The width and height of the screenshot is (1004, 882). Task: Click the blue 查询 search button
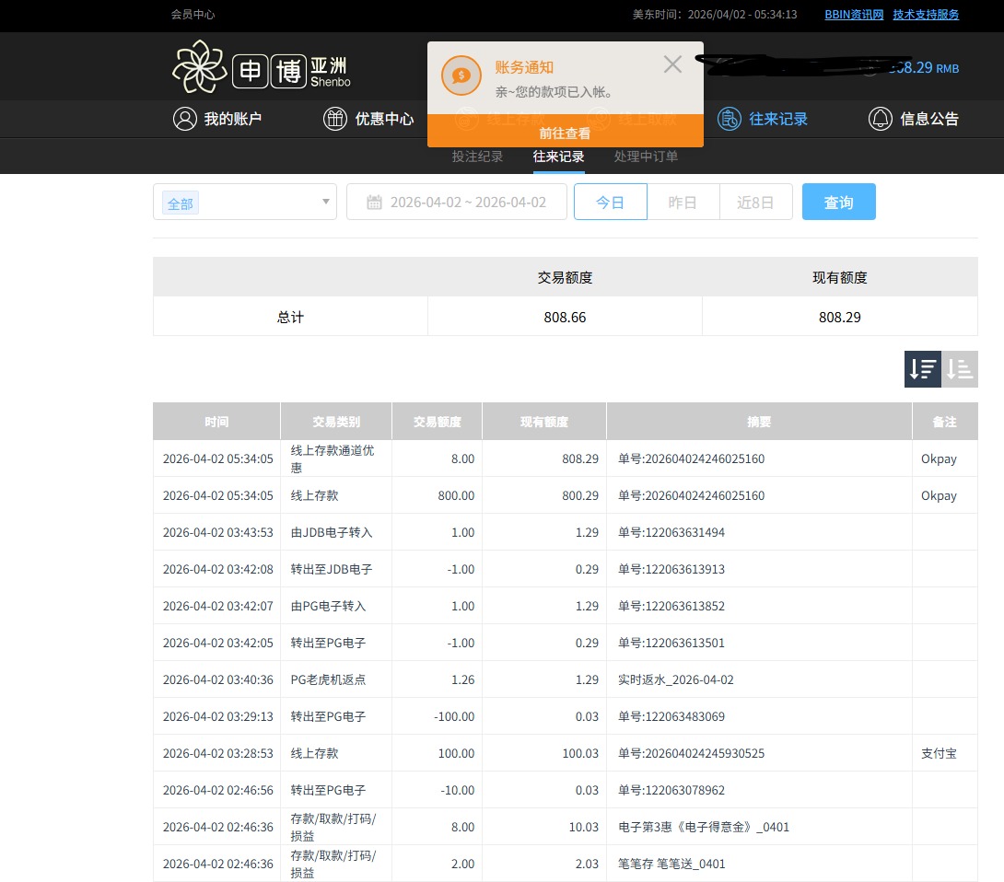click(838, 203)
